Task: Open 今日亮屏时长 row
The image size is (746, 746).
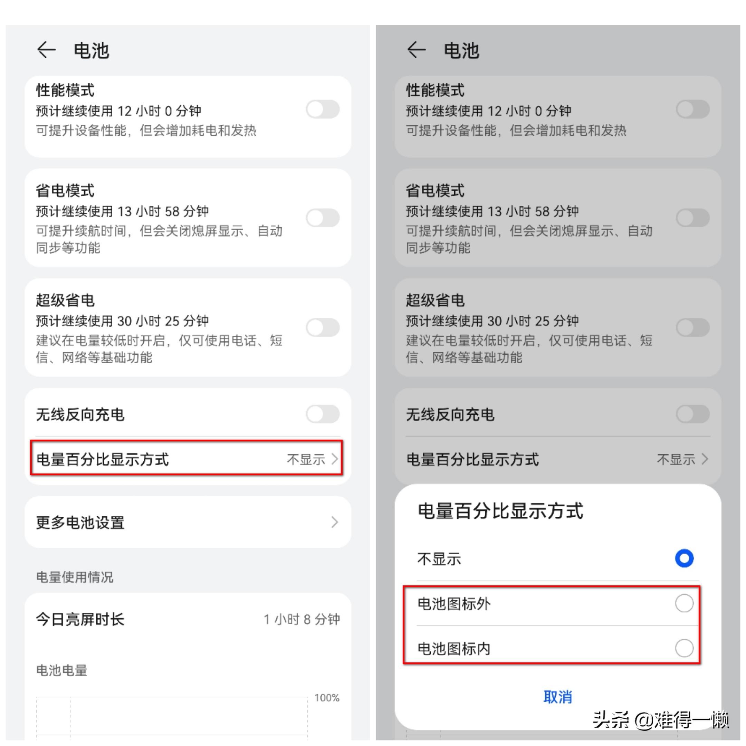Action: click(188, 620)
